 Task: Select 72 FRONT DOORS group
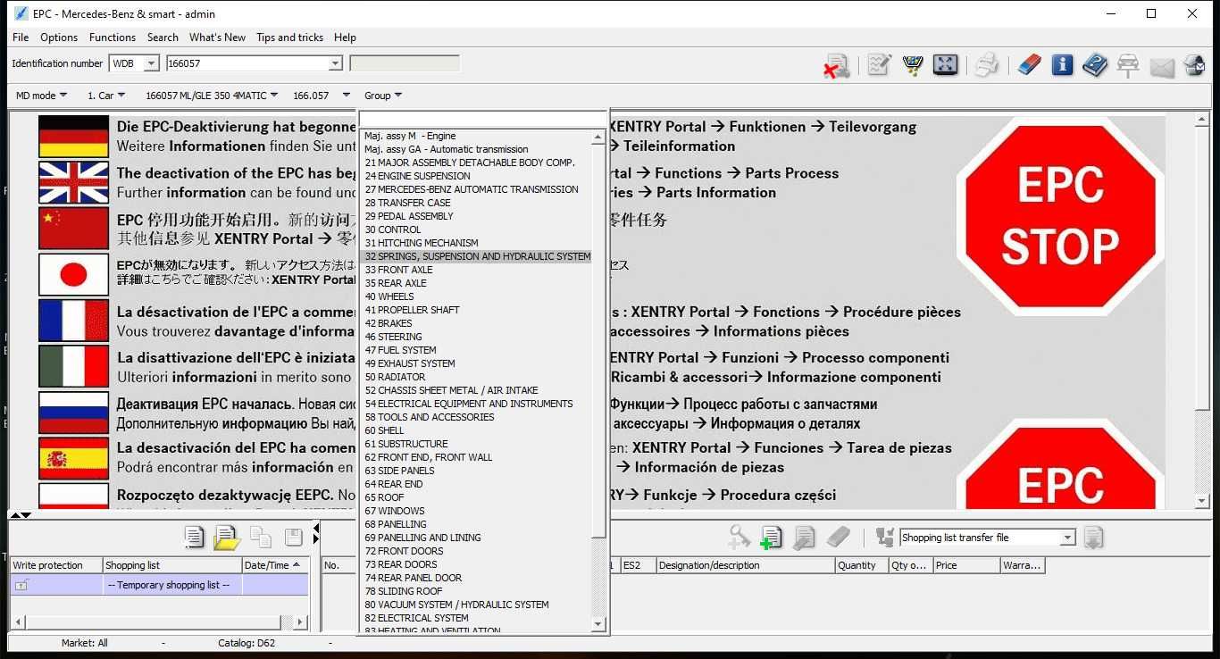[x=477, y=551]
